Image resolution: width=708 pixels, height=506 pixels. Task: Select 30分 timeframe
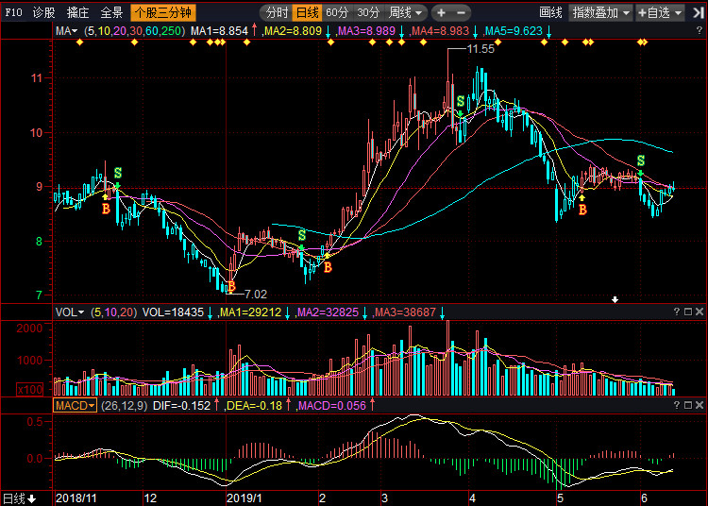coord(368,13)
